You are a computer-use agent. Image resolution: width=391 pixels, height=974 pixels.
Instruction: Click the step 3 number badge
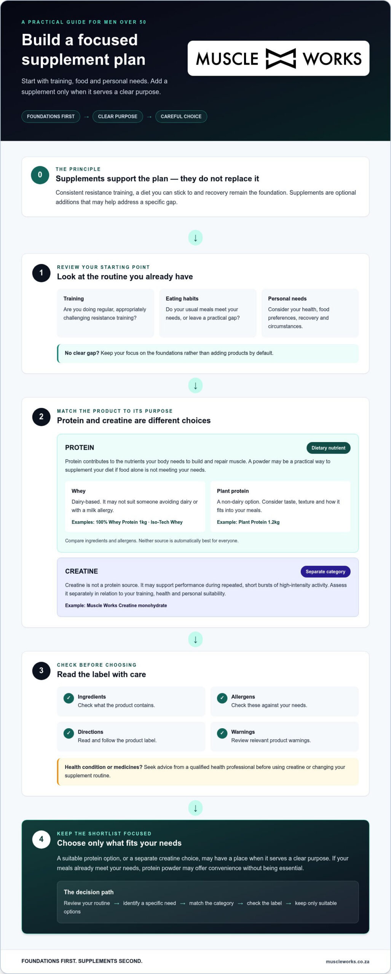tap(41, 670)
